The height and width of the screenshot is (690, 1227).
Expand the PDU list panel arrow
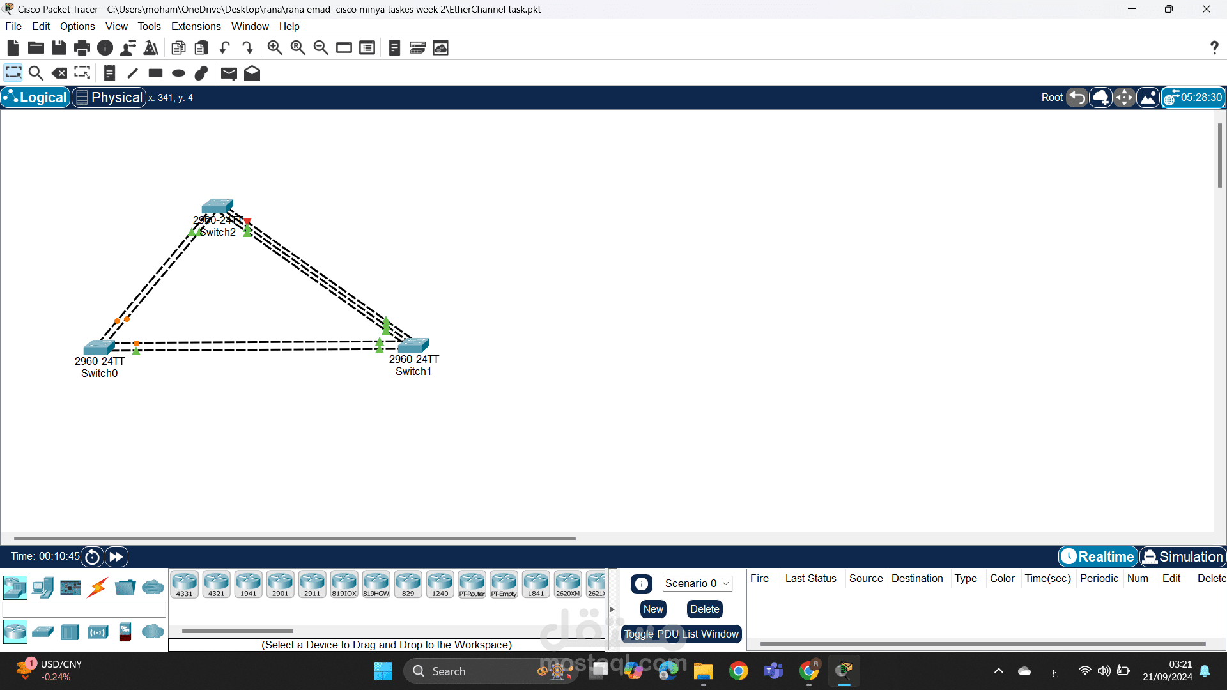tap(612, 609)
